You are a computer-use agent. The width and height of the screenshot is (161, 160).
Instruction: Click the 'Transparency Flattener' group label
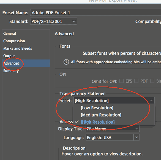click(82, 94)
